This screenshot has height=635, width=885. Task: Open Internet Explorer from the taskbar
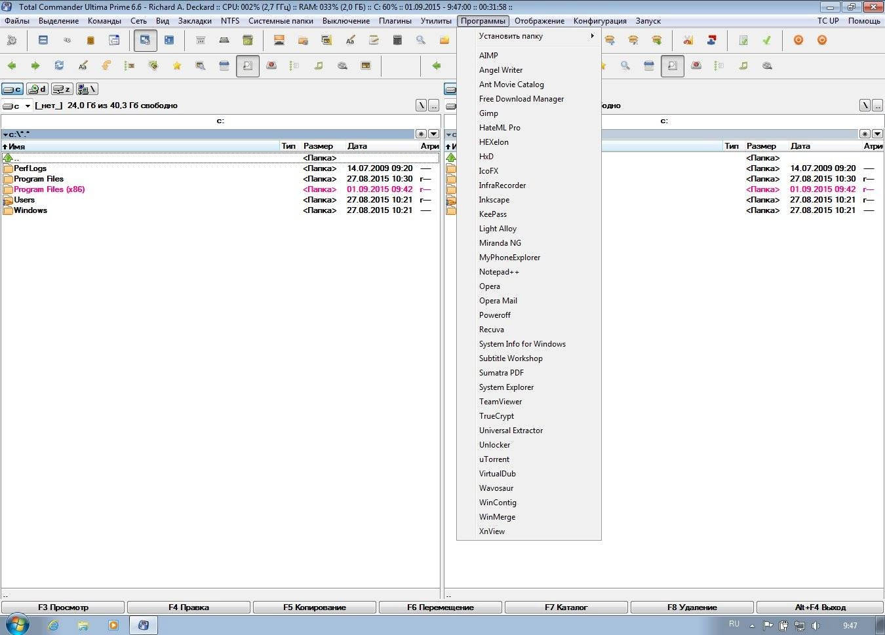[x=54, y=625]
